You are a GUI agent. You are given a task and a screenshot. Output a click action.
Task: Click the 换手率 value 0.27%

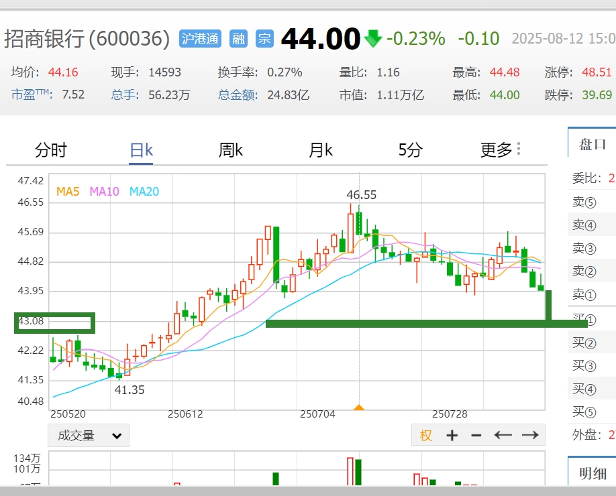pos(285,72)
